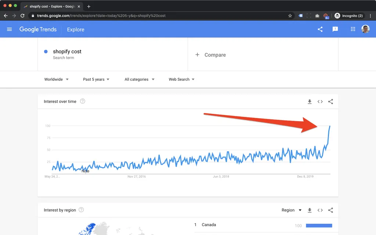Go back to the previous page
The height and width of the screenshot is (235, 376).
coord(6,15)
